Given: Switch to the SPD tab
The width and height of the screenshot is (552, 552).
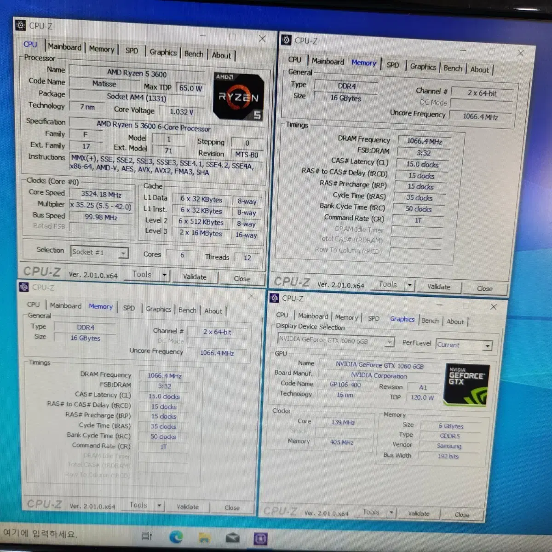Looking at the screenshot, I should (132, 51).
